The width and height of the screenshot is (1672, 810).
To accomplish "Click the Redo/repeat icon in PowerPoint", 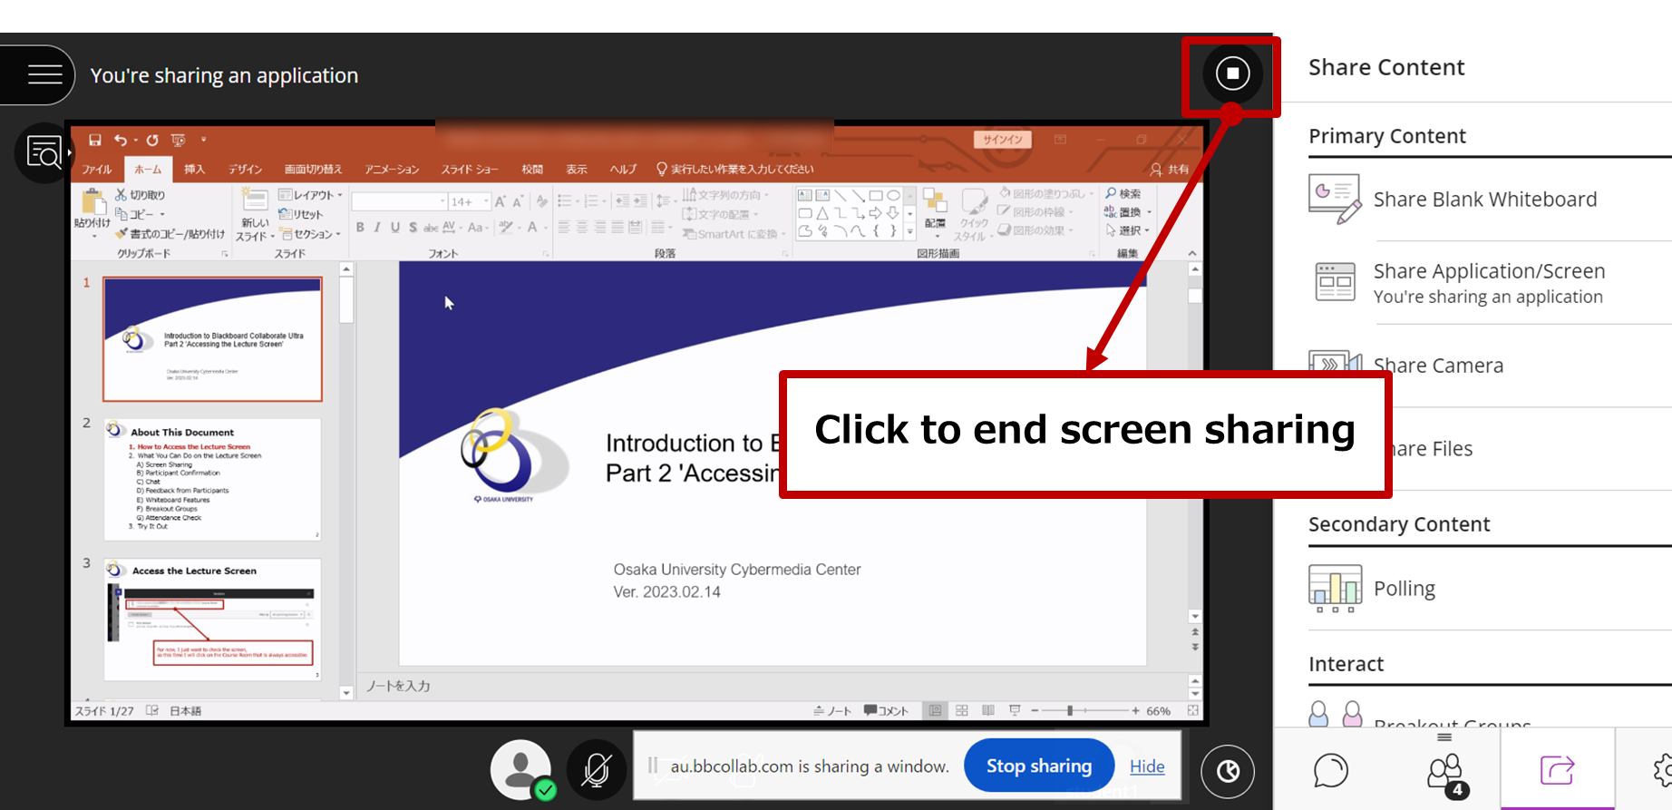I will (x=152, y=140).
